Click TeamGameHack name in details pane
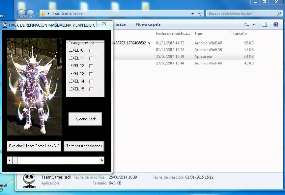The image size is (285, 195). coord(56,177)
